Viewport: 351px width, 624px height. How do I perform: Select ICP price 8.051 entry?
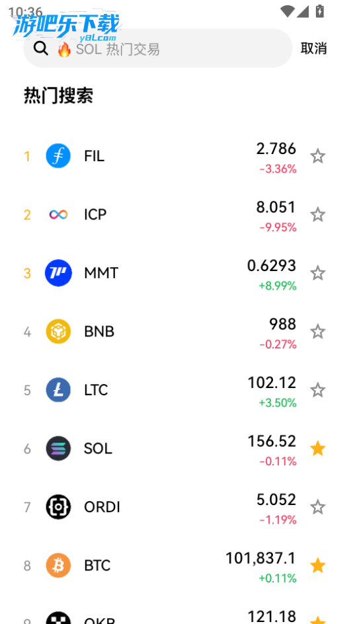(x=175, y=214)
